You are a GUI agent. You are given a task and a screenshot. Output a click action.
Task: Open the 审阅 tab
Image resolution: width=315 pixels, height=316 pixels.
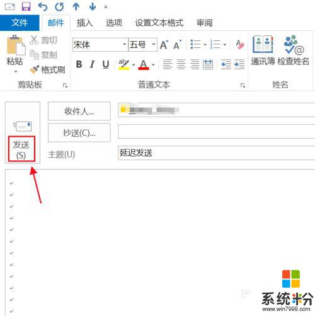point(204,23)
